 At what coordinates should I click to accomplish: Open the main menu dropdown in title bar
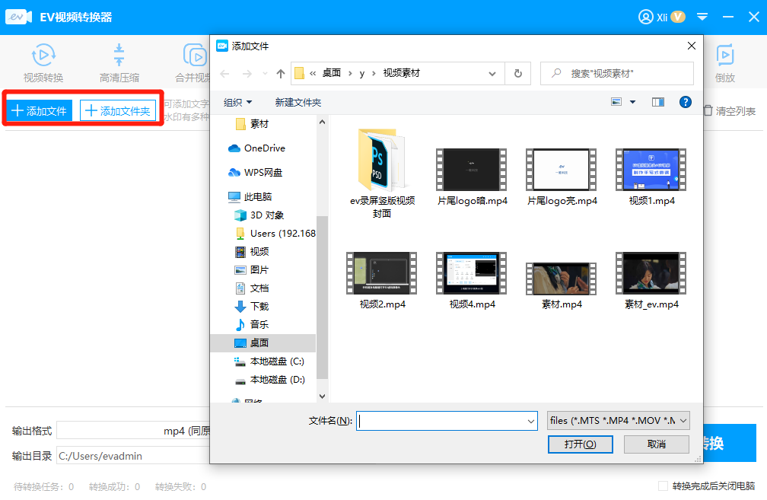point(702,17)
